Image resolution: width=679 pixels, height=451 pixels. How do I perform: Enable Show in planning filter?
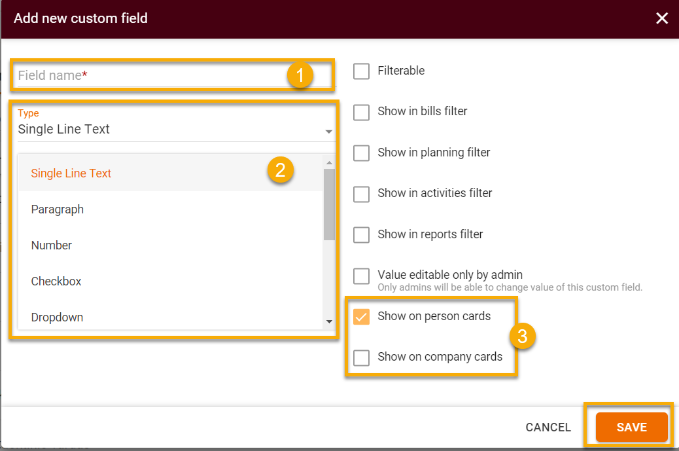(361, 153)
